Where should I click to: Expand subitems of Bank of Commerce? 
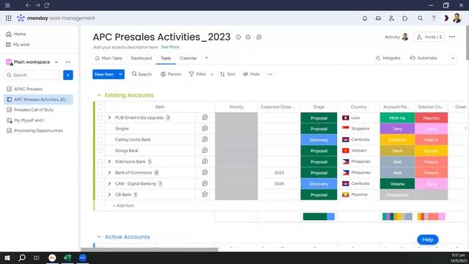109,173
